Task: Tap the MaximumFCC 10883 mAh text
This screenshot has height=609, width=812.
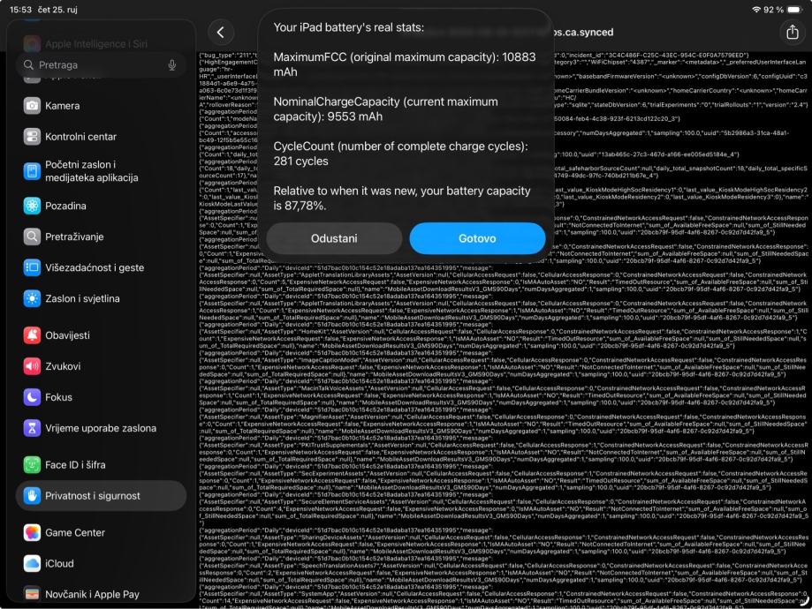Action: (x=405, y=64)
